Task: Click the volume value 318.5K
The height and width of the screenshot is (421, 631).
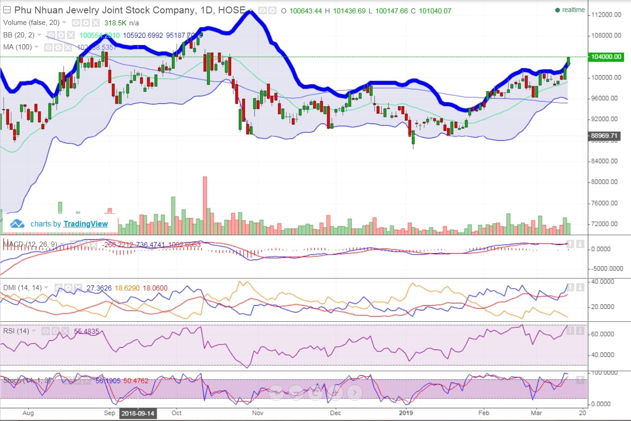Action: tap(115, 23)
